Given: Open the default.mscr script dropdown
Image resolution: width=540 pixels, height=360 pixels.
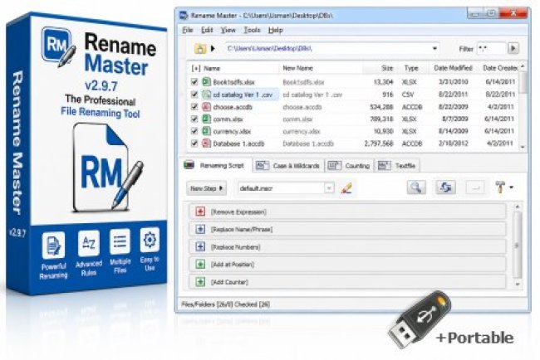Looking at the screenshot, I should (329, 188).
